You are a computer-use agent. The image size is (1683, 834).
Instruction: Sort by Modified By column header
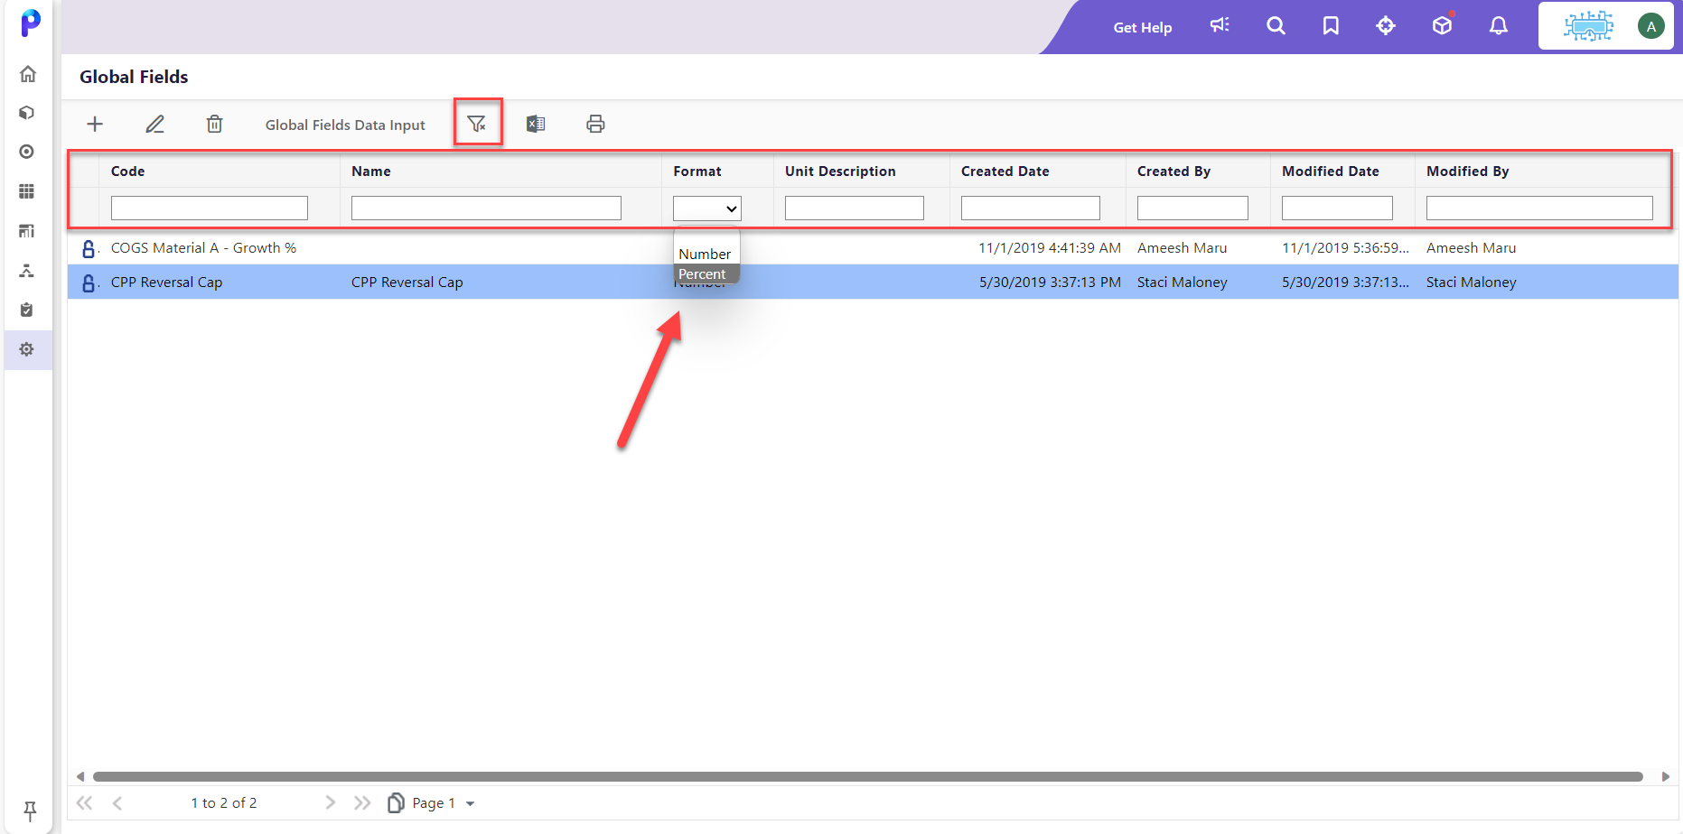click(x=1468, y=171)
